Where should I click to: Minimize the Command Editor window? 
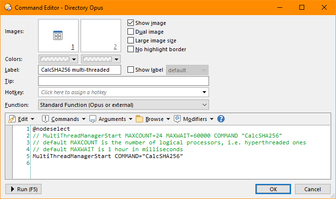pos(280,7)
